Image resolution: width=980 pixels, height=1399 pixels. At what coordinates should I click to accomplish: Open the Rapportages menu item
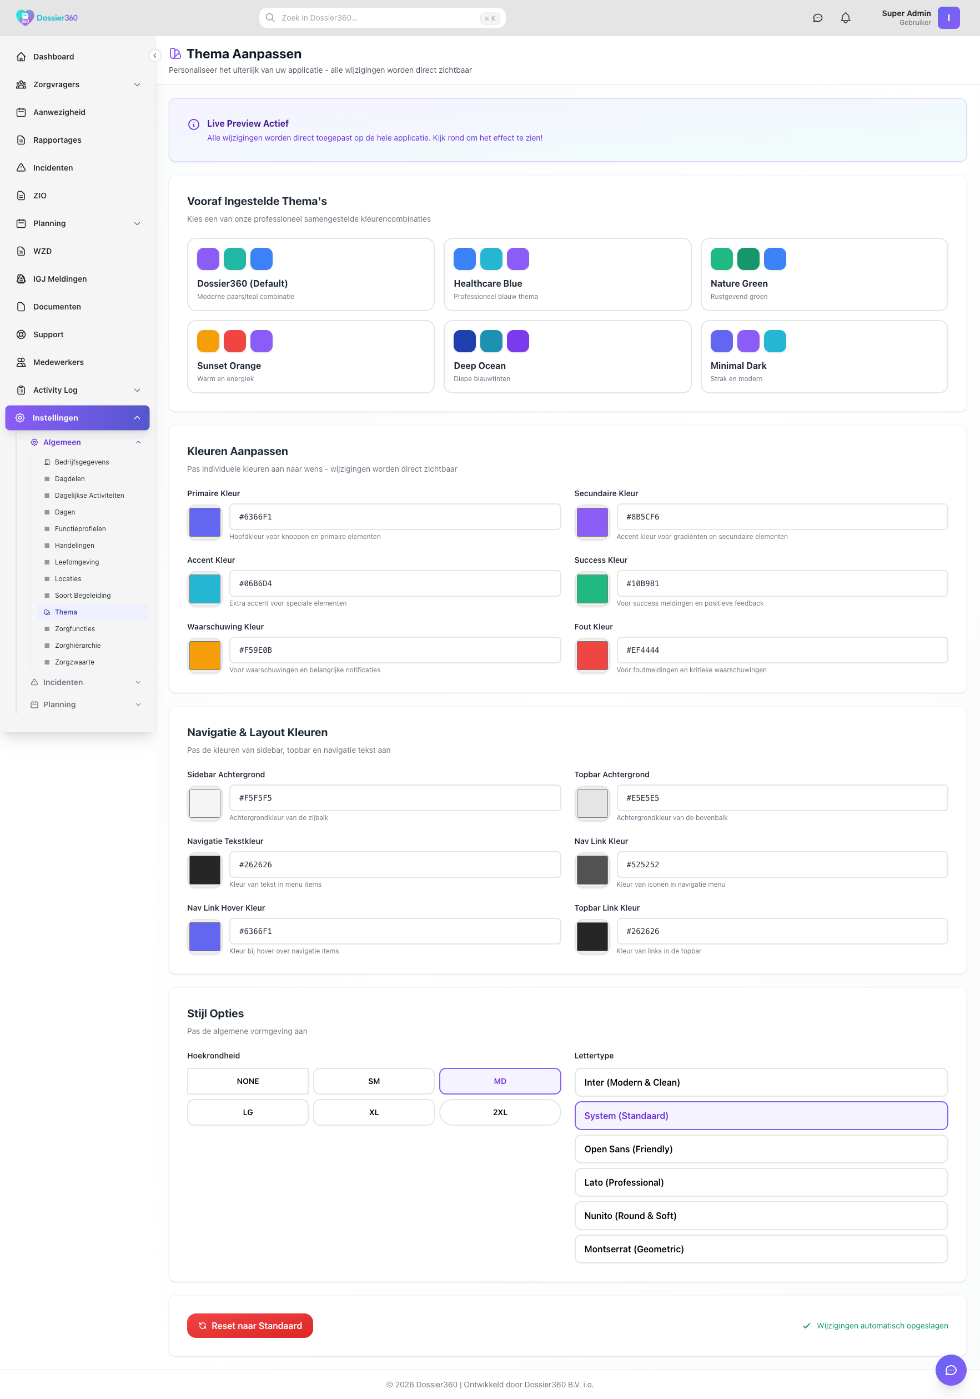coord(57,140)
